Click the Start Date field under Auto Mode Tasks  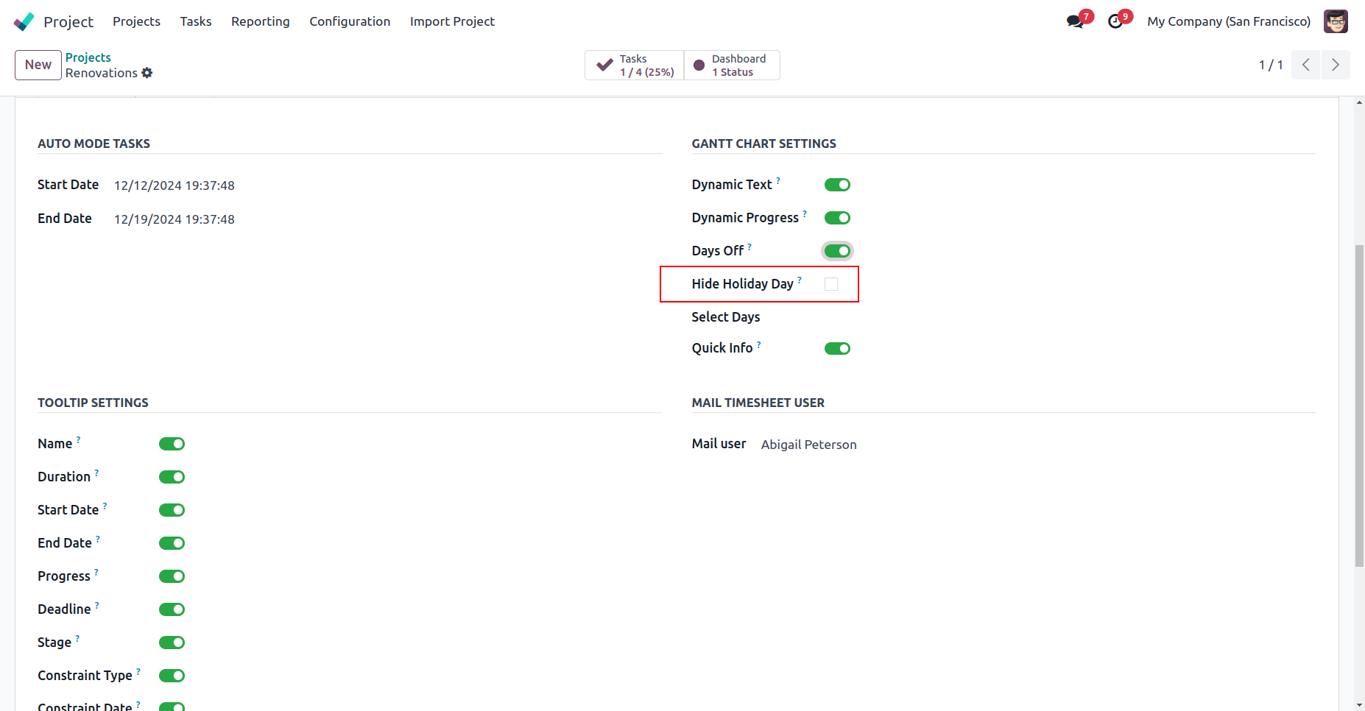[174, 185]
